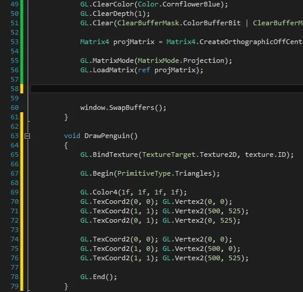Click line number 79 in the gutter
The height and width of the screenshot is (292, 303).
point(15,286)
